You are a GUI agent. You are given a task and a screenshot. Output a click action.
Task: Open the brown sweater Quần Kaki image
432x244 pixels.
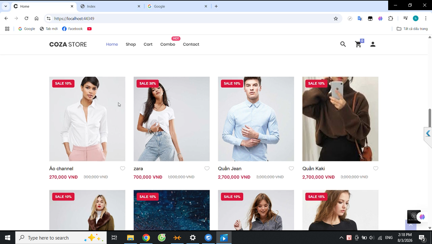coord(340,119)
